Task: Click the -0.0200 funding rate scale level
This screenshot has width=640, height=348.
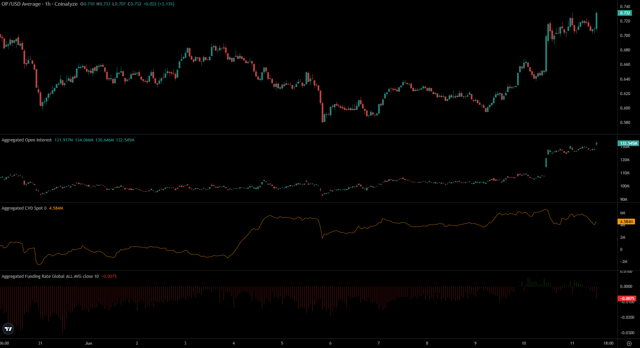Action: click(627, 317)
